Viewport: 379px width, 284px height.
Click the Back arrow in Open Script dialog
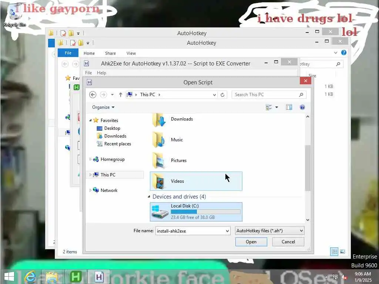click(x=93, y=95)
